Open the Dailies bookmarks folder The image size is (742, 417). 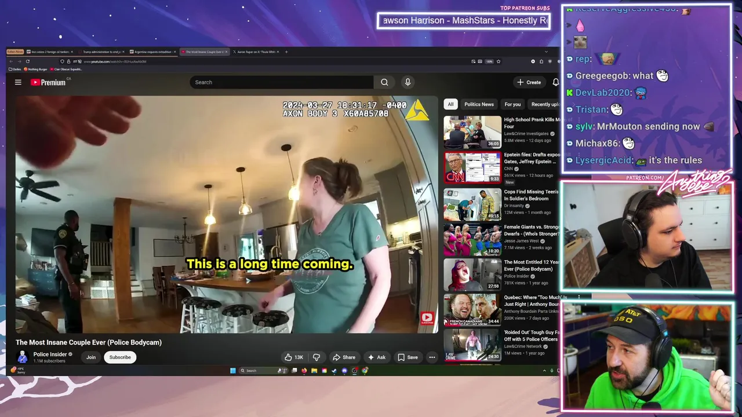coord(15,69)
